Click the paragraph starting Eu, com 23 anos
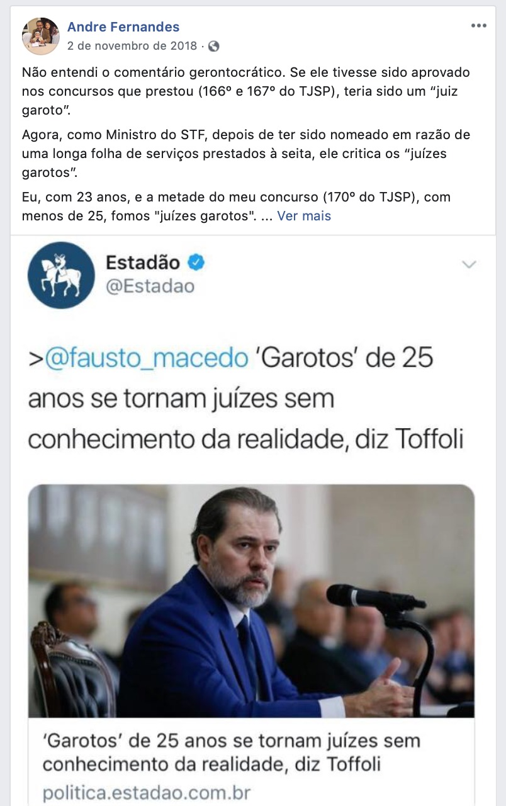 [245, 207]
